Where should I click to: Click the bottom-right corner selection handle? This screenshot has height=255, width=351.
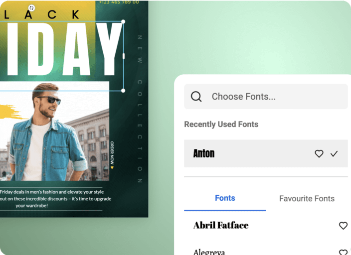tap(123, 91)
